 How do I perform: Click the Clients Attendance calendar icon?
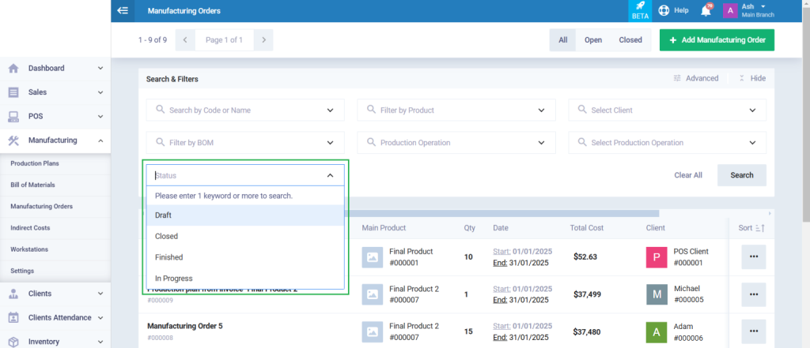(x=13, y=317)
